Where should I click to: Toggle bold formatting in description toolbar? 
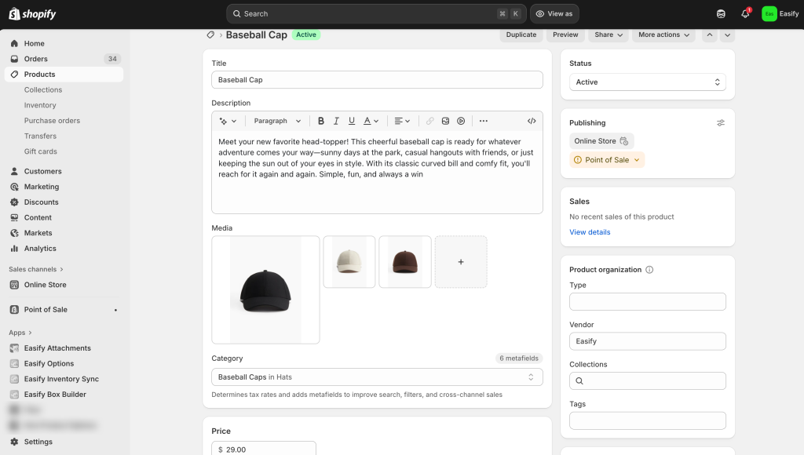(x=320, y=121)
